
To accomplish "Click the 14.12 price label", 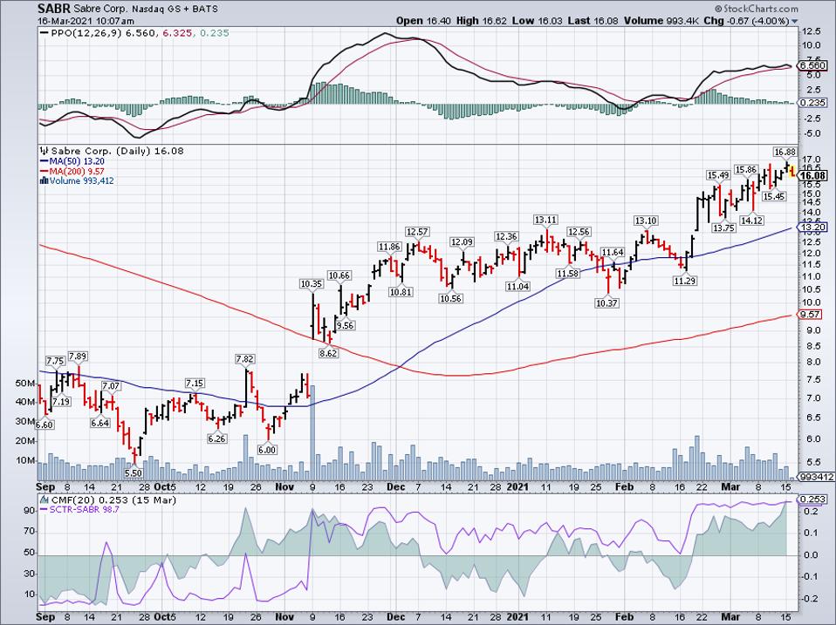I will pyautogui.click(x=751, y=220).
